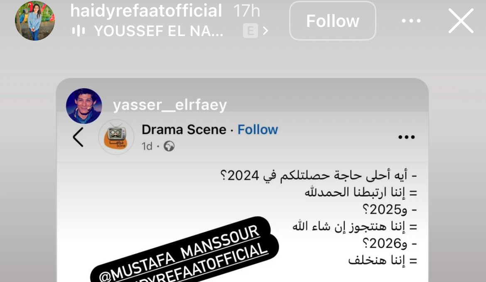Open haidyrefaatofficial profile picture

[x=35, y=21]
